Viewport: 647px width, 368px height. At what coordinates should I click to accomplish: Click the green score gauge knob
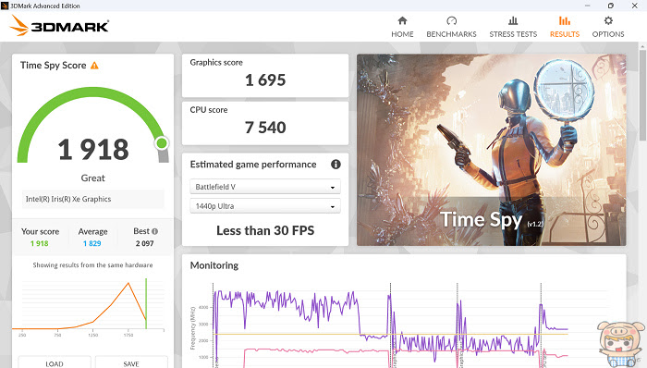[x=162, y=143]
